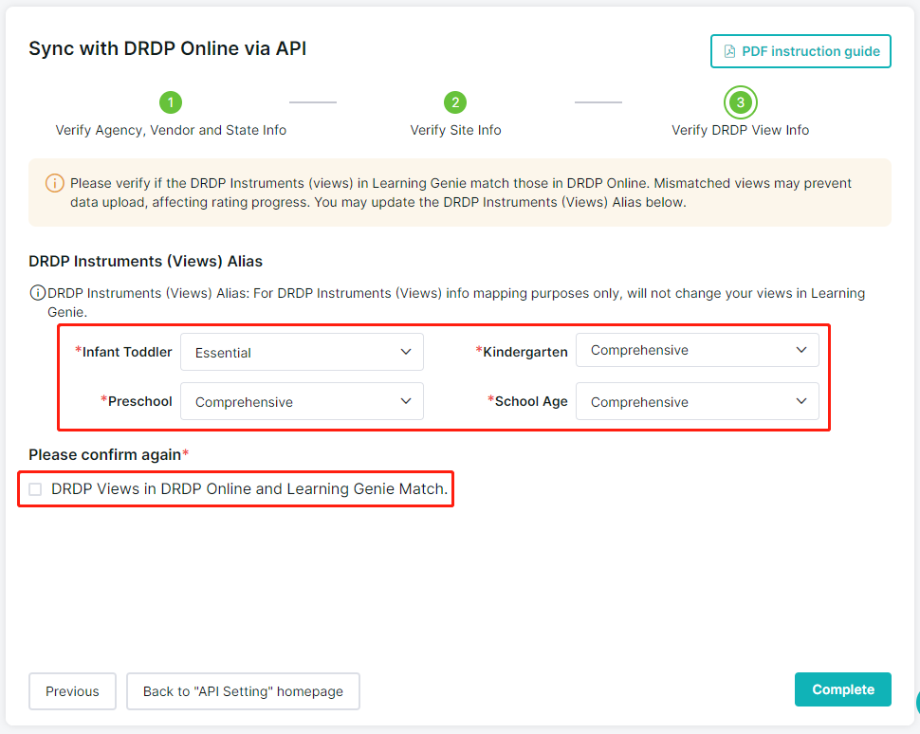Screen dimensions: 920x734
Task: Click the "Sync with DRDP Online via API" heading
Action: (x=167, y=48)
